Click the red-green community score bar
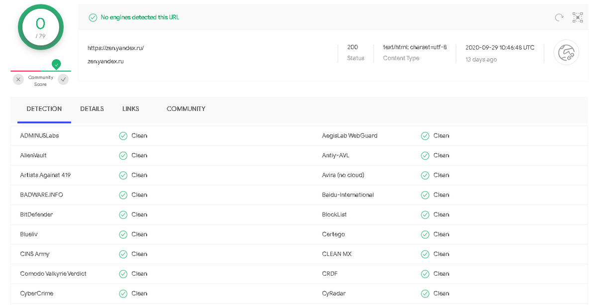The width and height of the screenshot is (597, 305). click(x=40, y=71)
